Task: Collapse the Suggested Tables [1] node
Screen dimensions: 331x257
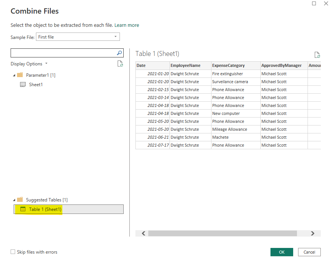Action: click(x=14, y=200)
